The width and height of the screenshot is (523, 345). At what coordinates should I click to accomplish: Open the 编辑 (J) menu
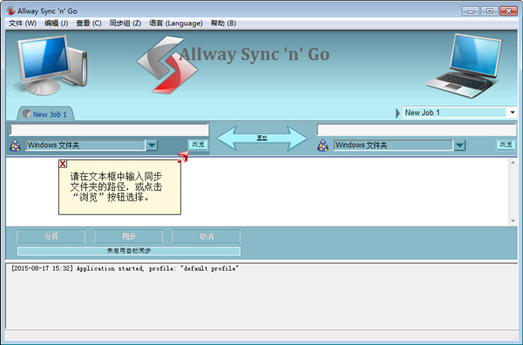point(56,24)
